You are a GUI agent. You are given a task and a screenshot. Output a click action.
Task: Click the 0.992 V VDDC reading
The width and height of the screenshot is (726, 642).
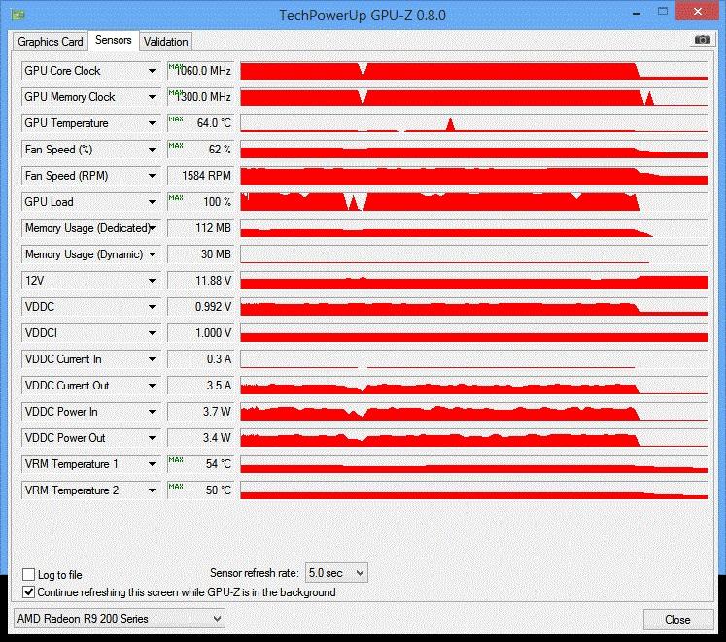click(x=200, y=307)
